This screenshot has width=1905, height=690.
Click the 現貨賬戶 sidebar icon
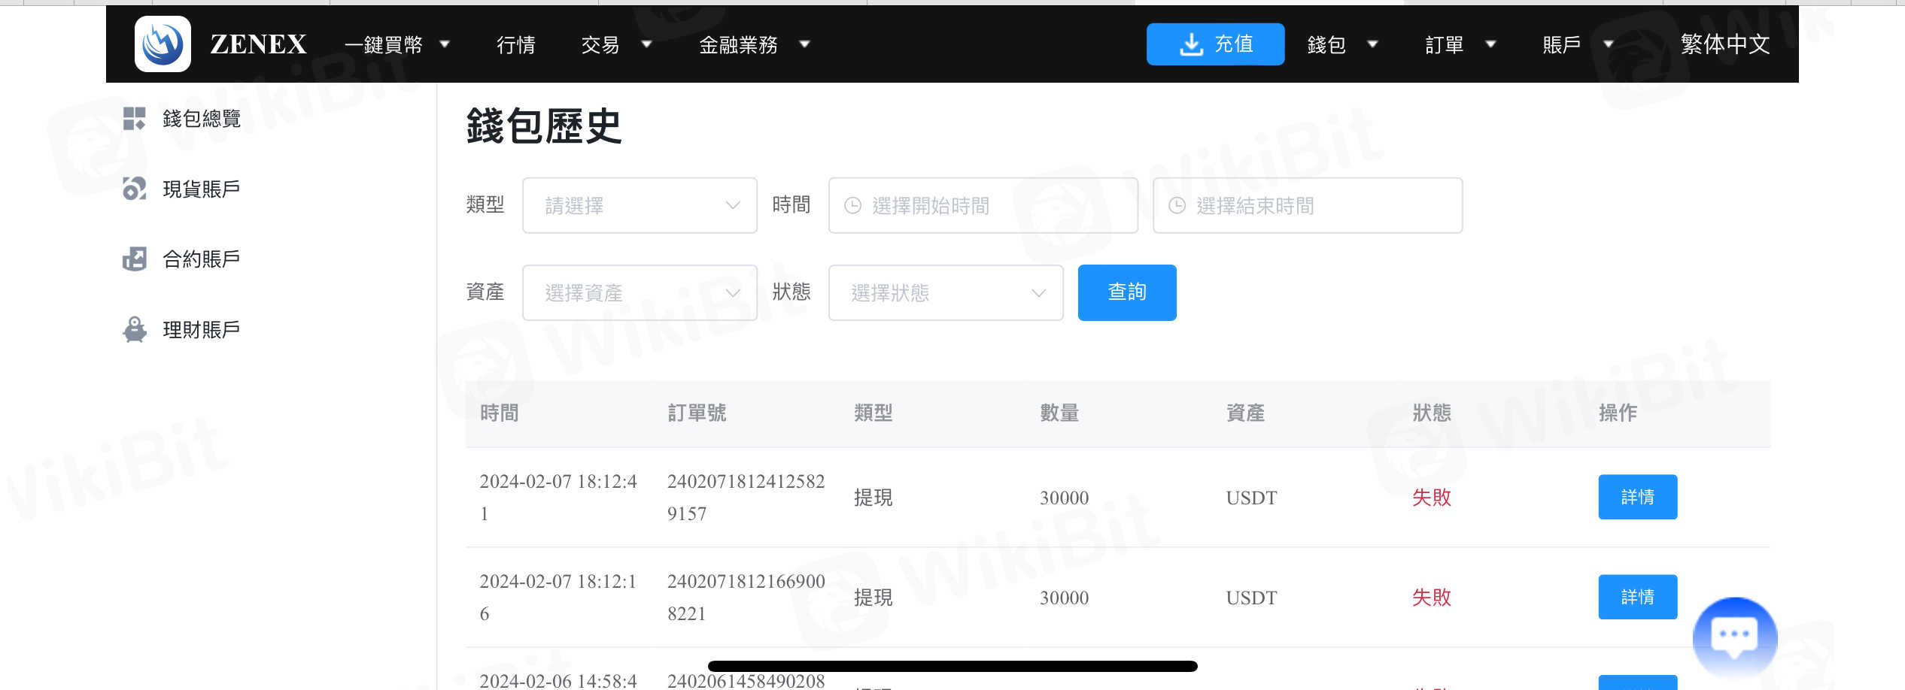[x=134, y=189]
